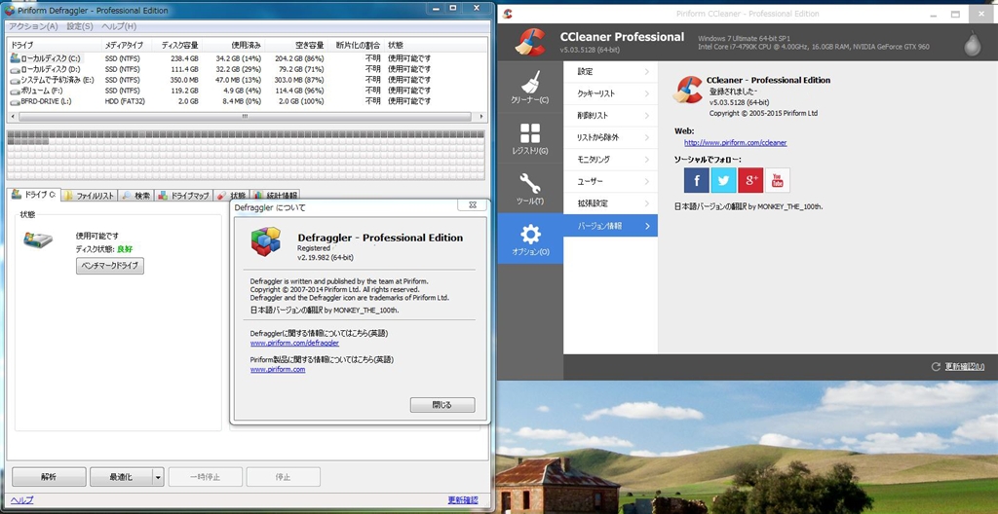This screenshot has width=998, height=514.
Task: Select the Options gear section in CCleaner
Action: pos(530,239)
